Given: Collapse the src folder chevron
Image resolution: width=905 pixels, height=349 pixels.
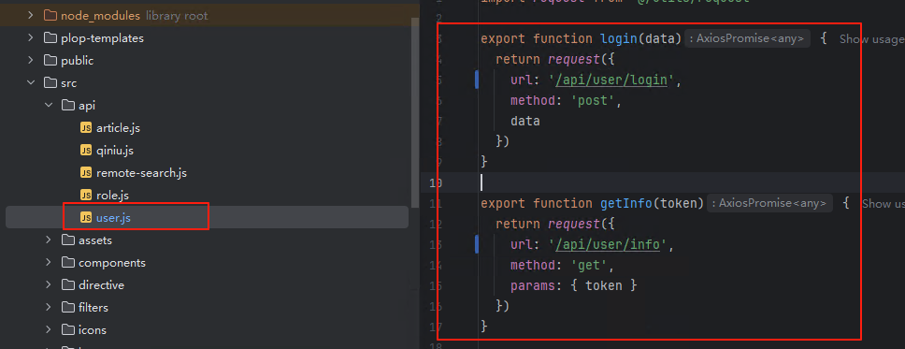Looking at the screenshot, I should 31,83.
